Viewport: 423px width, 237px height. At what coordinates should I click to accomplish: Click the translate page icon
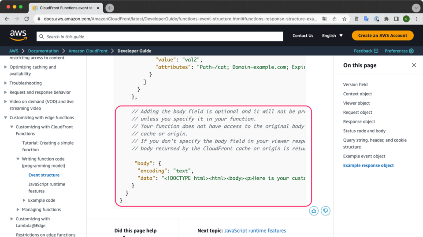325,19
